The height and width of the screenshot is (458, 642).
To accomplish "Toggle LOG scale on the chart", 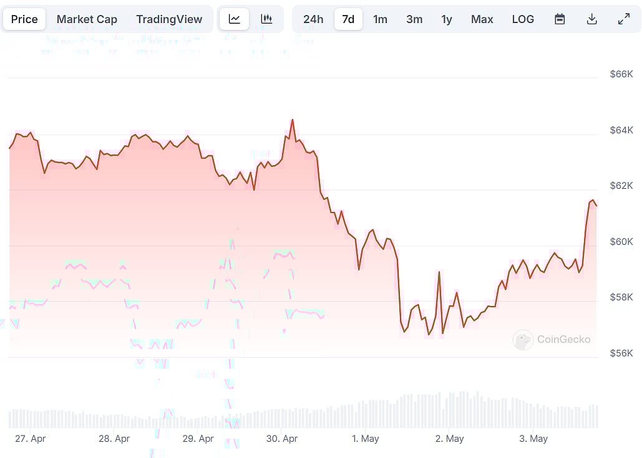I will [523, 19].
